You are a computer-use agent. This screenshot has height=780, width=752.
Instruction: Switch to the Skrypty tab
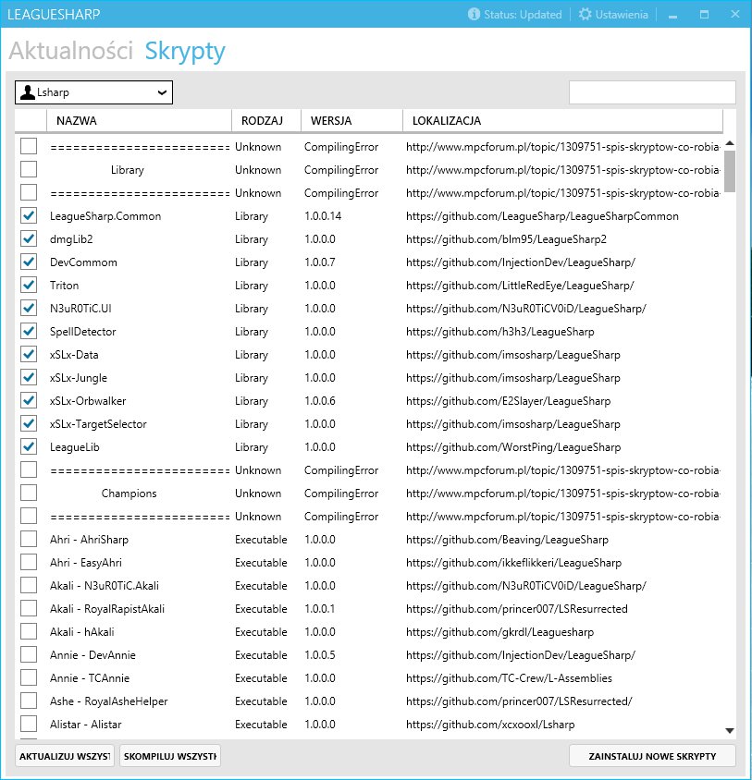coord(185,52)
